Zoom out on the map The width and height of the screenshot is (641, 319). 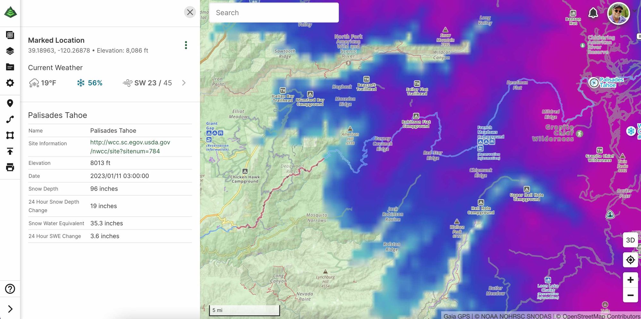pos(630,295)
